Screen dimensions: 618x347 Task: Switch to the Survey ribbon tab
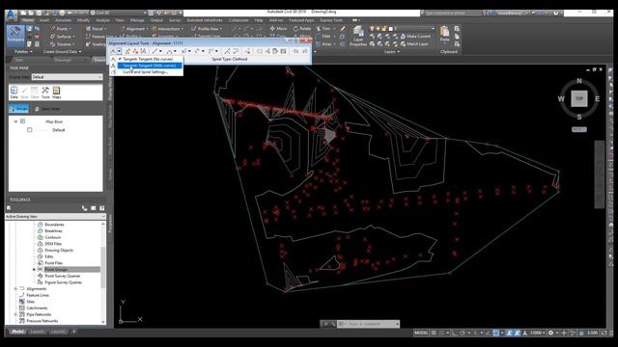coord(175,20)
